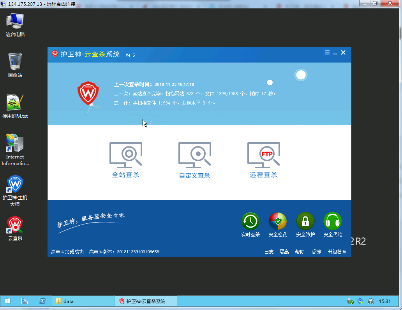Open 帮助 help link
The image size is (402, 310).
300,252
